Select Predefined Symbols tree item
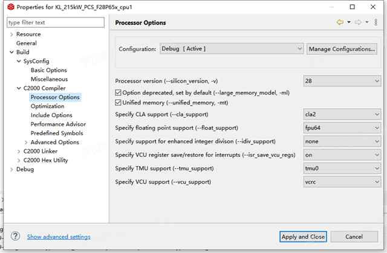The image size is (387, 253). [x=57, y=133]
